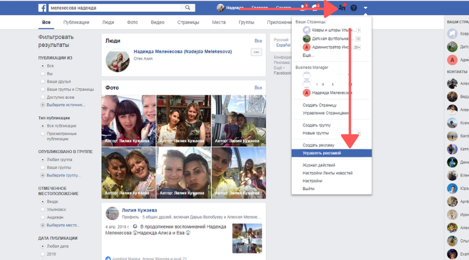Switch to the Группы tab
Screen dimensions: 469x260
247,22
